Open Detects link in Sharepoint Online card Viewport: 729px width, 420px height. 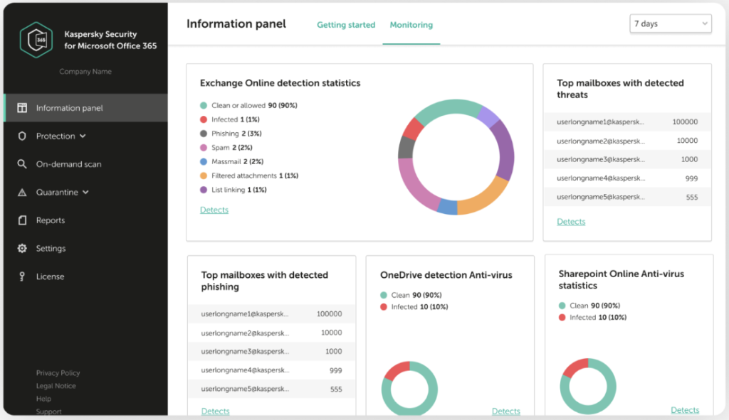685,410
